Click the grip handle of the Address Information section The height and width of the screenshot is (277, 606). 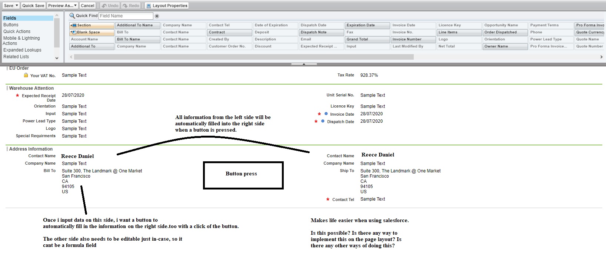click(7, 149)
